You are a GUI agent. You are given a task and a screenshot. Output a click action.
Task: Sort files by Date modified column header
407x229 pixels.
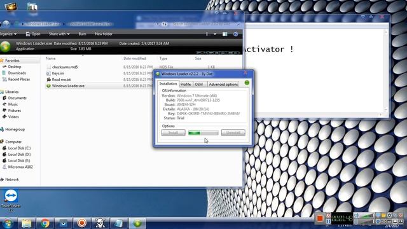[x=135, y=59]
